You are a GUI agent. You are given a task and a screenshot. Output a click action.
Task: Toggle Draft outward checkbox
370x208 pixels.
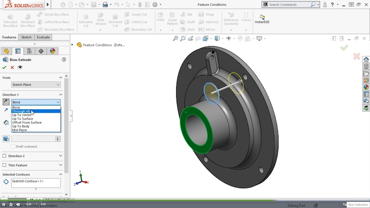(x=13, y=147)
